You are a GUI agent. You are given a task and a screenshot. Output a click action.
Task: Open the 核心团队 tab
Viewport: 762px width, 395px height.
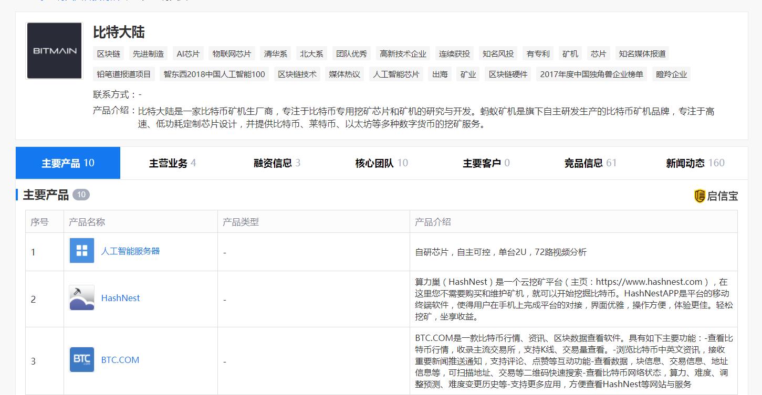point(381,163)
